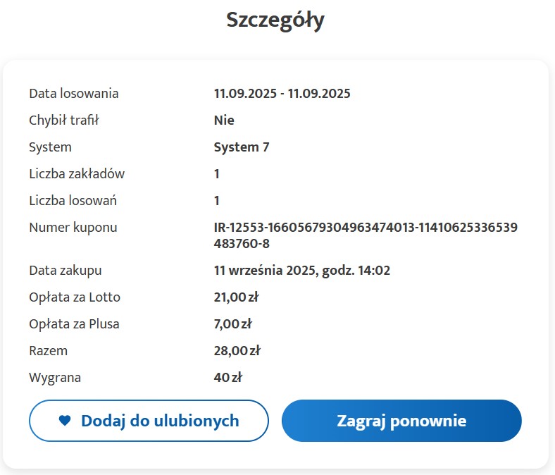Click the Wygrana label
The width and height of the screenshot is (555, 475).
(x=55, y=378)
